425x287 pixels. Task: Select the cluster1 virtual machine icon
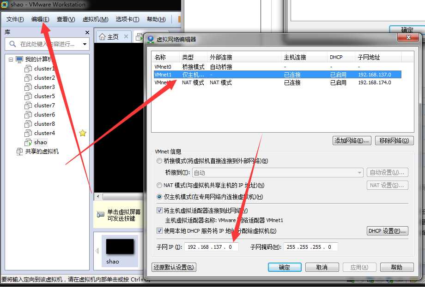(28, 69)
